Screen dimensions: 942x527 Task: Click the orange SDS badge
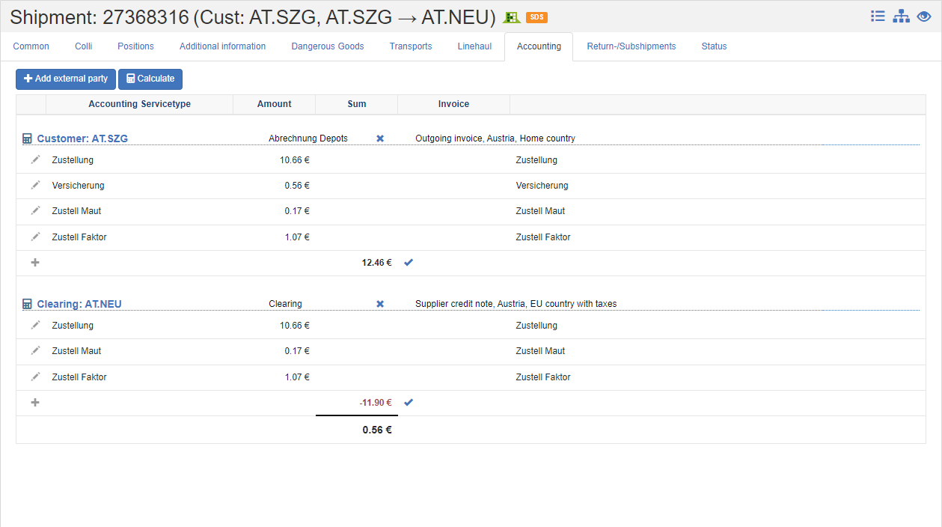536,17
